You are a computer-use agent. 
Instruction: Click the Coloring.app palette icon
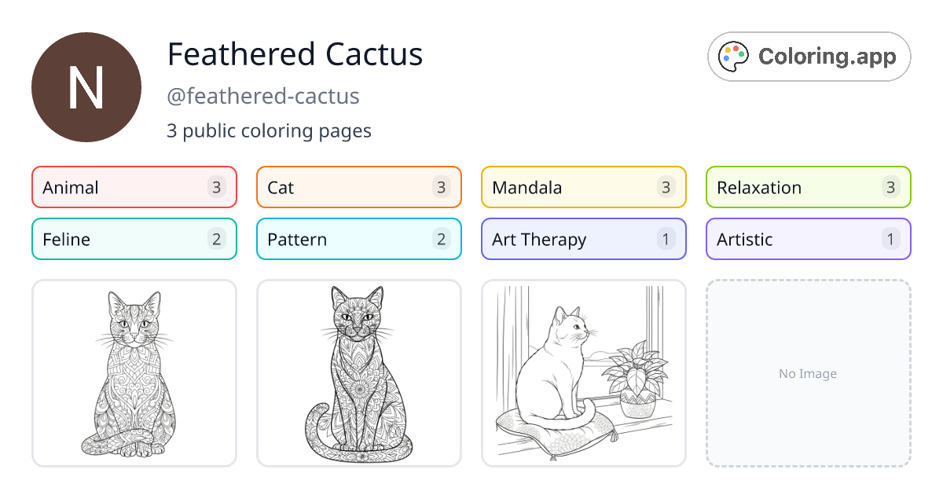click(x=735, y=57)
